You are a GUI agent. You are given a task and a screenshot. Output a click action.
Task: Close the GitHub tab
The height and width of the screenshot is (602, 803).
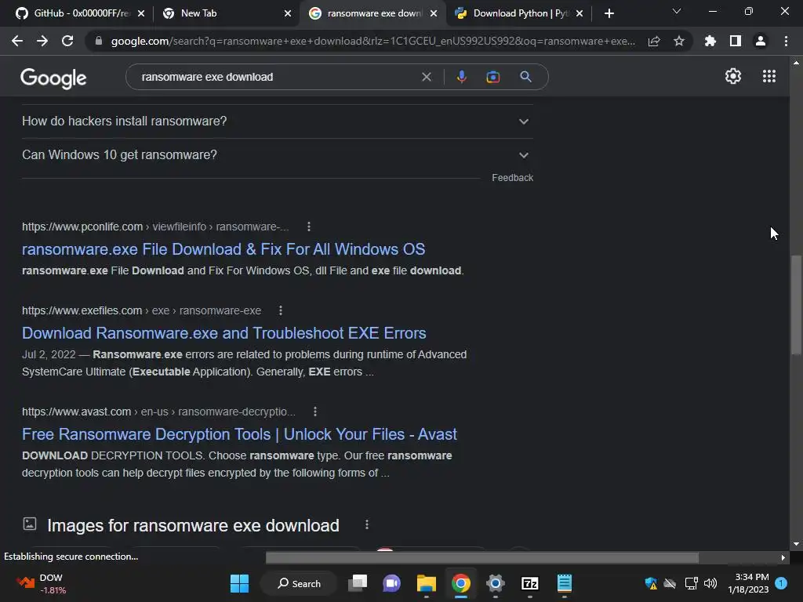[141, 13]
